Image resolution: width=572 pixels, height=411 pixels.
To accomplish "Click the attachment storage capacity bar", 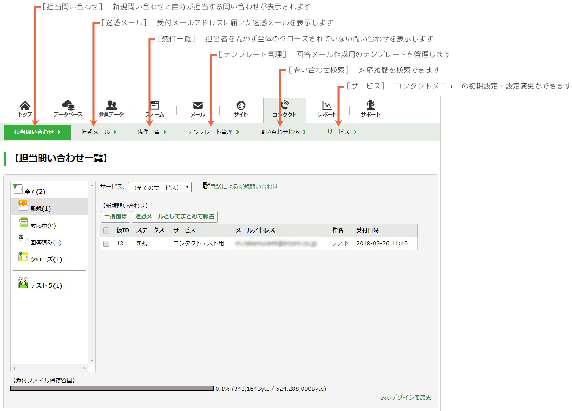I will point(112,388).
